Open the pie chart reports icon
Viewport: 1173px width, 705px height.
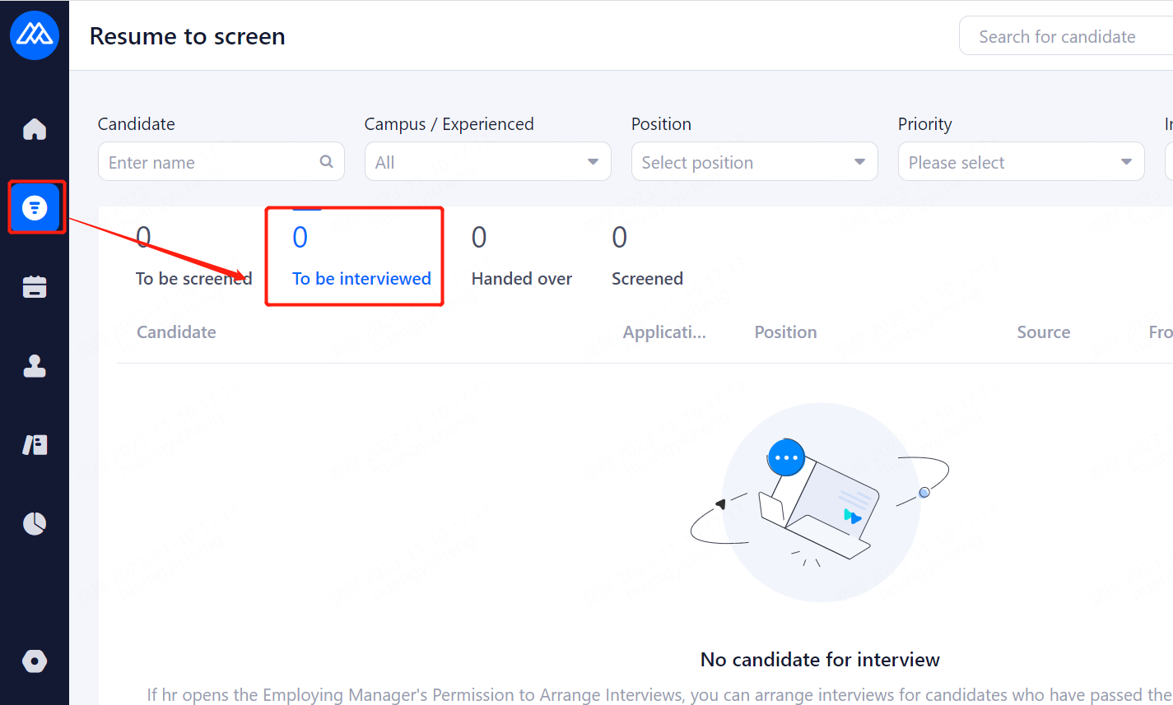(35, 523)
